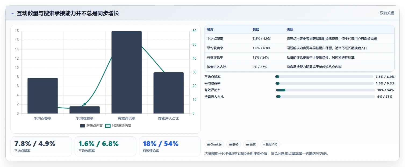The image size is (405, 167).
Task: Click the 表格 tag
Action: 234,144
